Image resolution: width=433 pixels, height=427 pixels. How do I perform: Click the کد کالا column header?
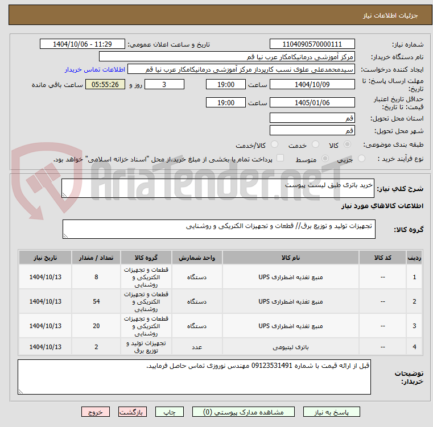click(x=382, y=258)
